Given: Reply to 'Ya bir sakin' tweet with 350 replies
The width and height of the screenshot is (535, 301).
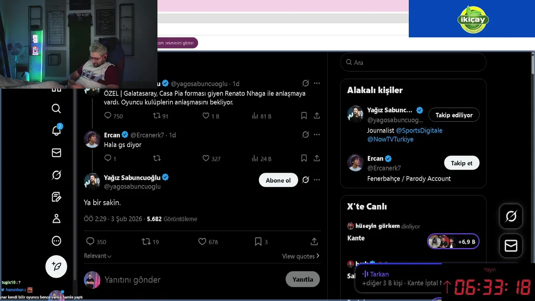Looking at the screenshot, I should (90, 242).
